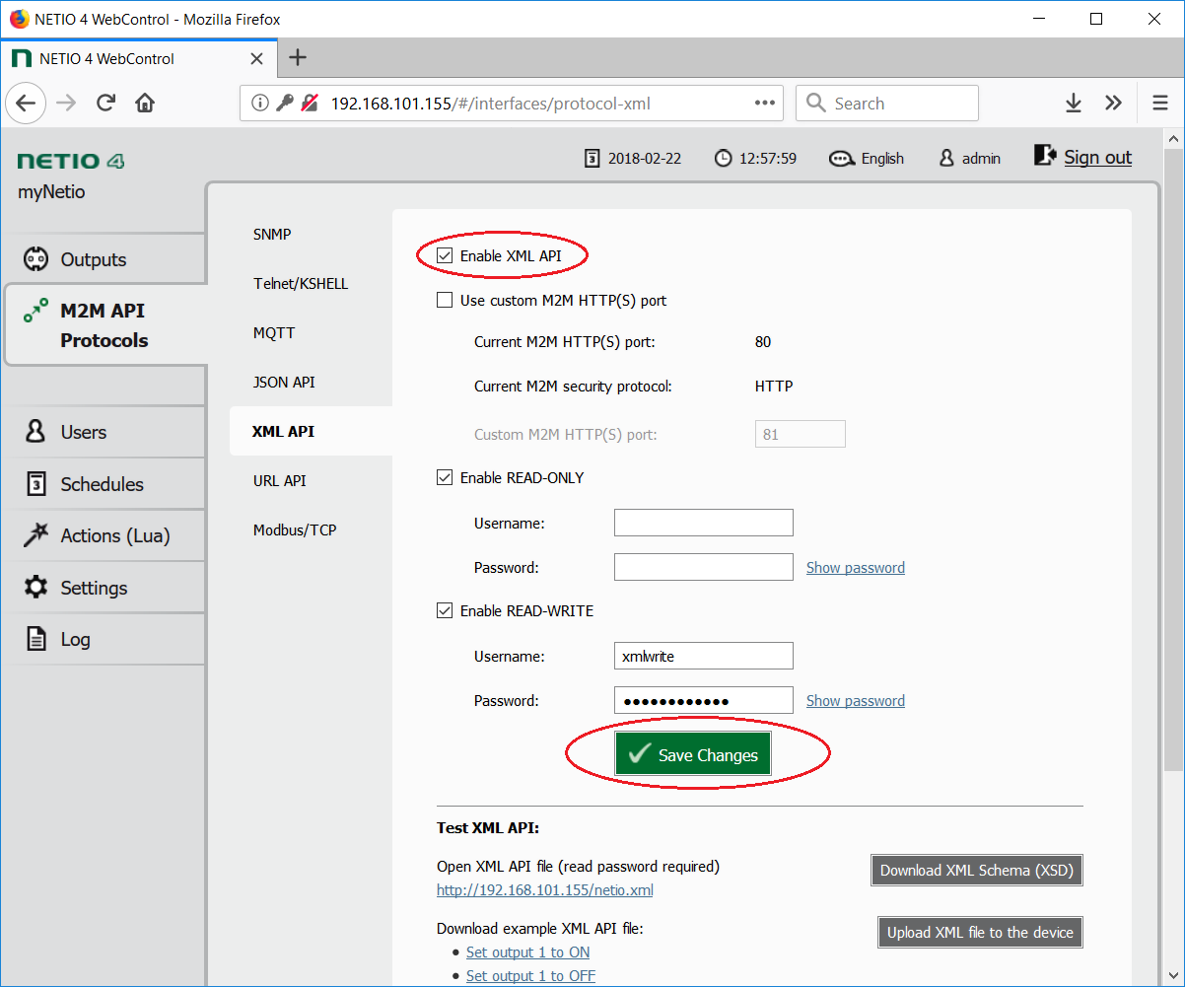Click the Custom M2M HTTP(S) port field
Viewport: 1185px width, 987px height.
[801, 434]
